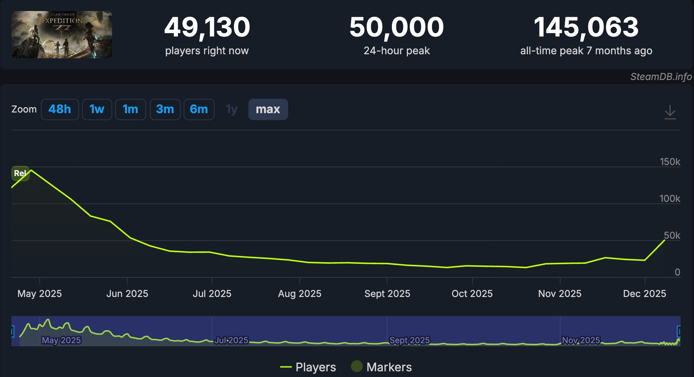The image size is (694, 377).
Task: Set zoom to 48h
Action: click(60, 109)
